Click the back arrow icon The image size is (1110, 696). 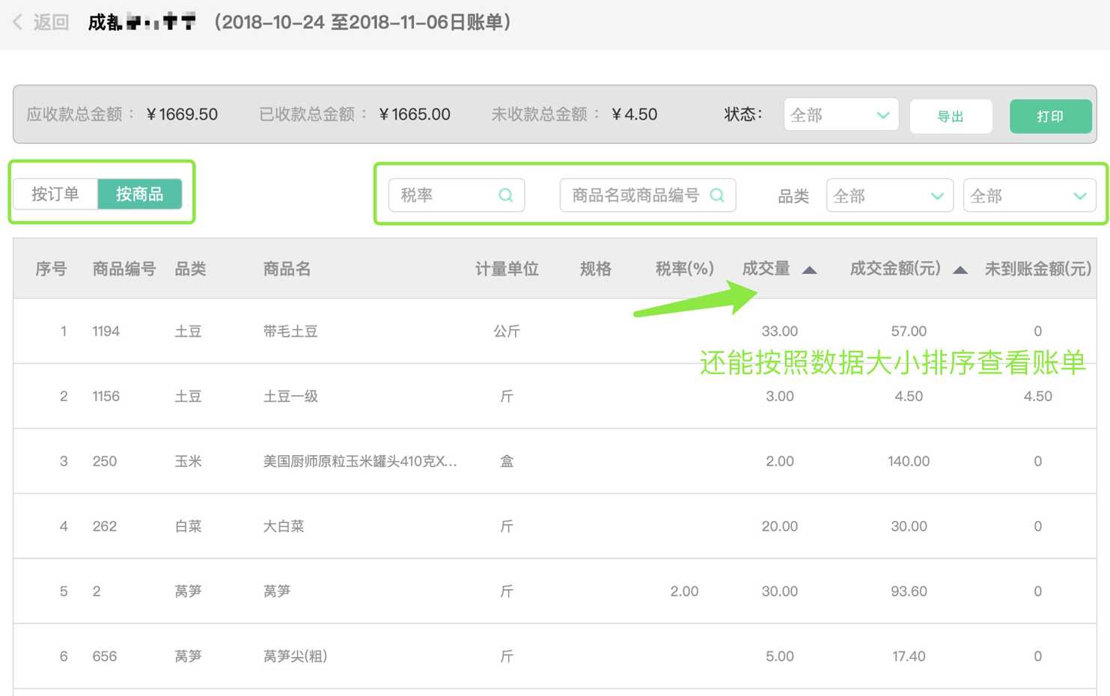click(x=17, y=22)
